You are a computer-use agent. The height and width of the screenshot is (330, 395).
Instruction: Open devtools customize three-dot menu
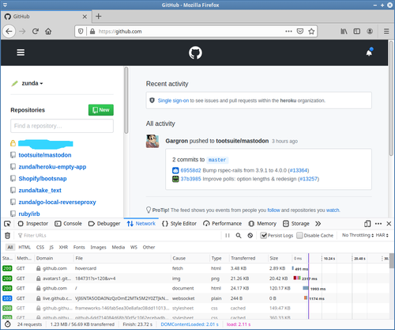point(378,224)
